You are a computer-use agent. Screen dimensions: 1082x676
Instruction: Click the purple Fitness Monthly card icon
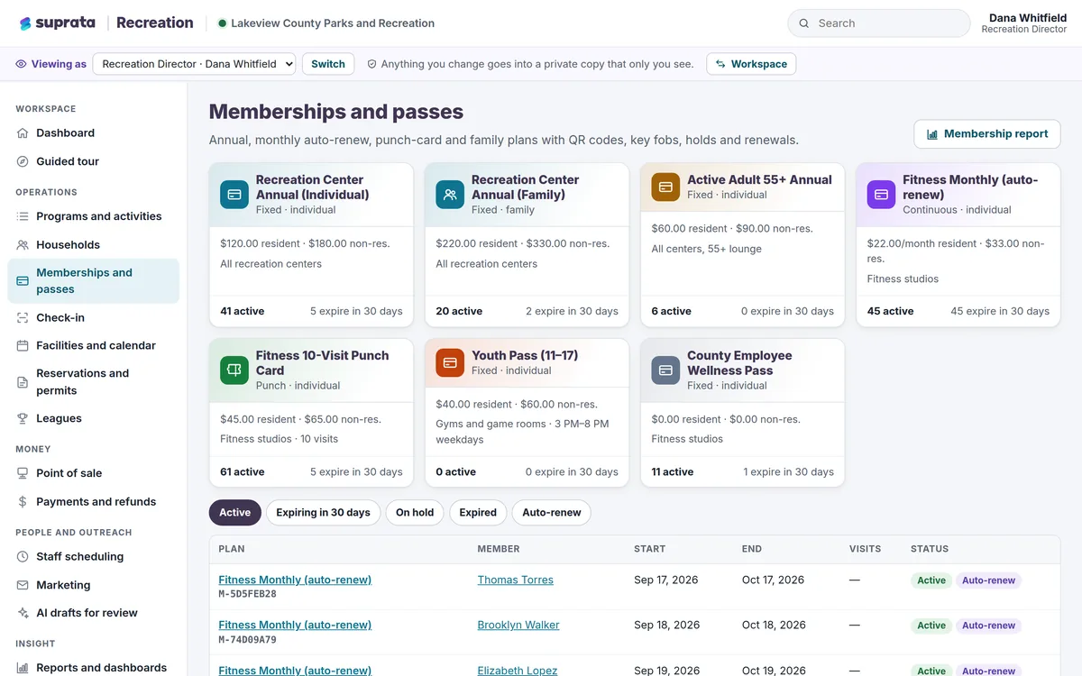pyautogui.click(x=881, y=195)
